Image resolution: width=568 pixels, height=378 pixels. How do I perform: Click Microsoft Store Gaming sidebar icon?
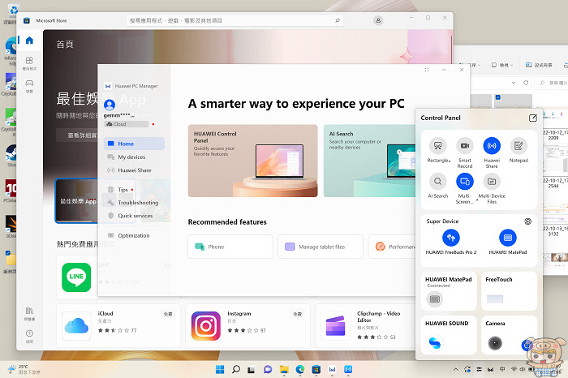pyautogui.click(x=29, y=86)
